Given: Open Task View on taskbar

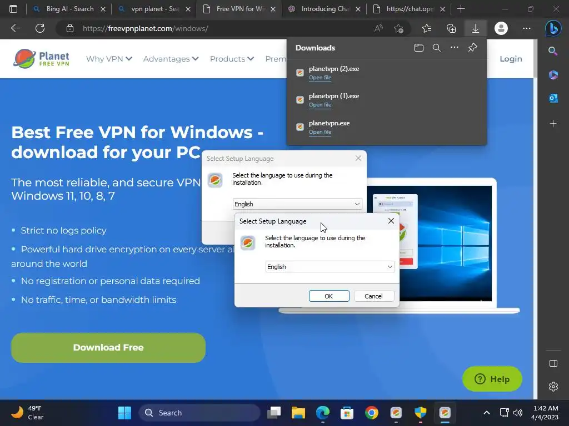Looking at the screenshot, I should point(274,413).
